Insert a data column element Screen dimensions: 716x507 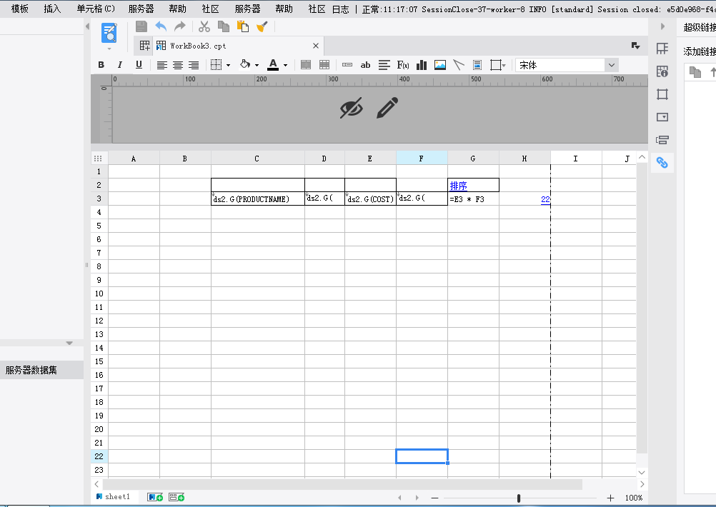click(x=347, y=65)
